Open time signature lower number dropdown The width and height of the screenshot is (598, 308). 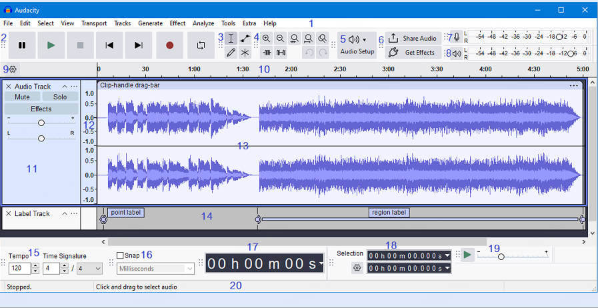tap(89, 269)
